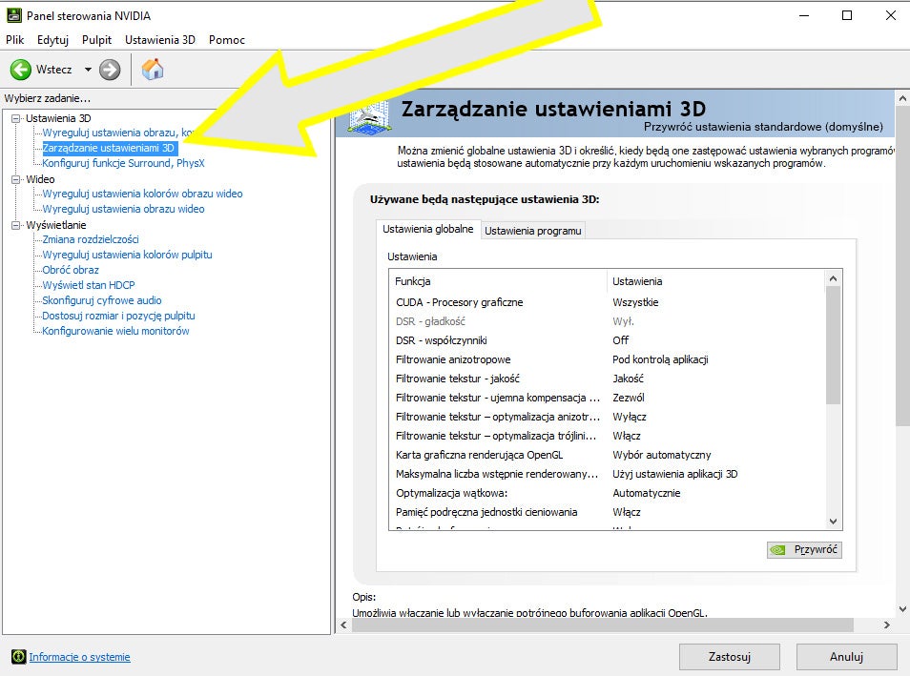Collapse the Wyświetlanie tree node
The width and height of the screenshot is (910, 676).
(15, 225)
